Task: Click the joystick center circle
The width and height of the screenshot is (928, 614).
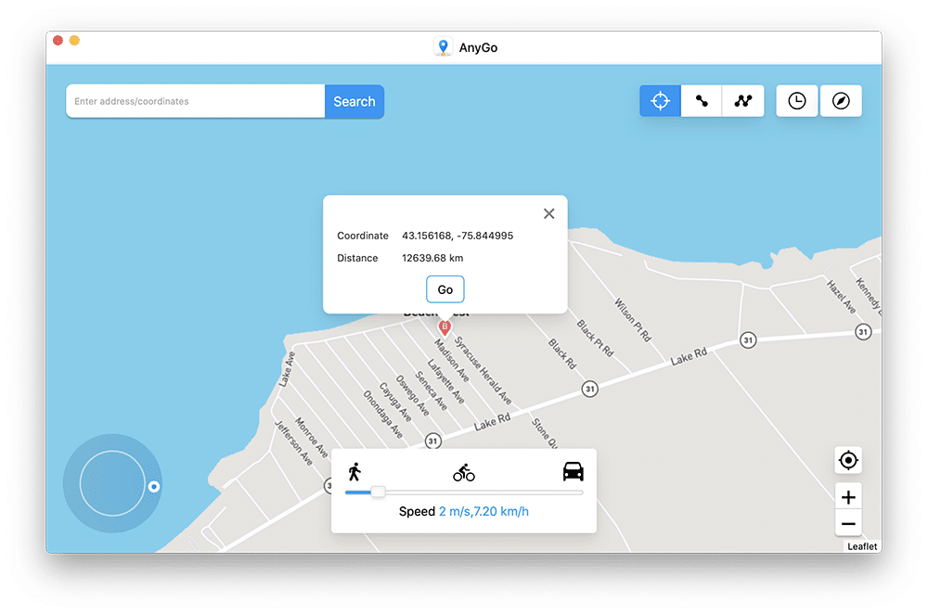Action: click(112, 483)
